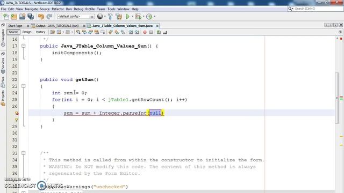Screen dimensions: 344x193
Task: Click the globe browser icon
Action: click(100, 17)
